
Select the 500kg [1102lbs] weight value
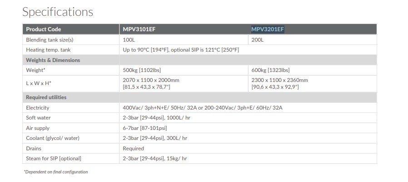pos(142,70)
